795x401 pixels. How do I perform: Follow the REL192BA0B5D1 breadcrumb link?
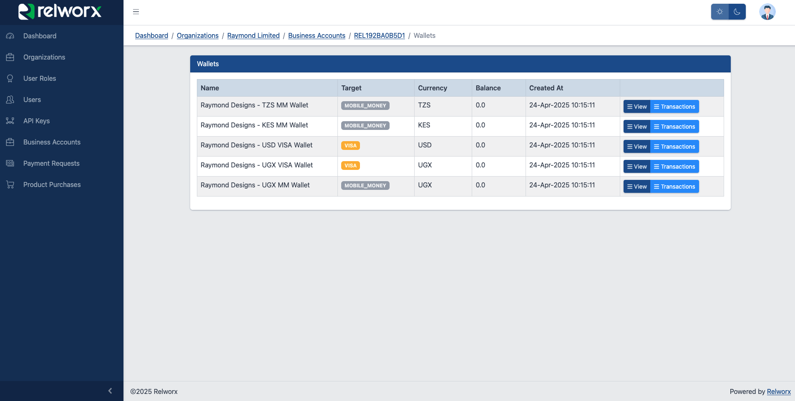380,35
